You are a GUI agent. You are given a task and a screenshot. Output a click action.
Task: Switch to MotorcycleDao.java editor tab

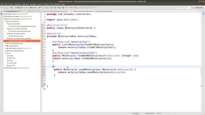click(104, 11)
